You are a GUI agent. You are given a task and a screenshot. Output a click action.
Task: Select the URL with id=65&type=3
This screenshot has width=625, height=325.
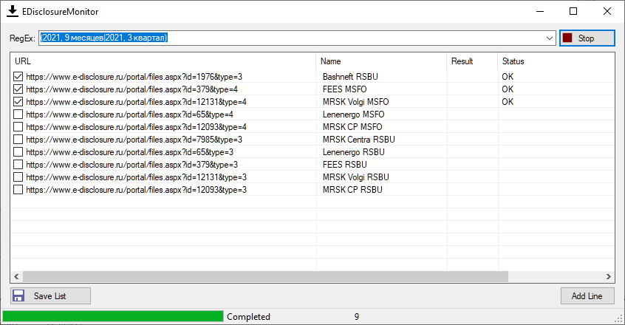(129, 152)
